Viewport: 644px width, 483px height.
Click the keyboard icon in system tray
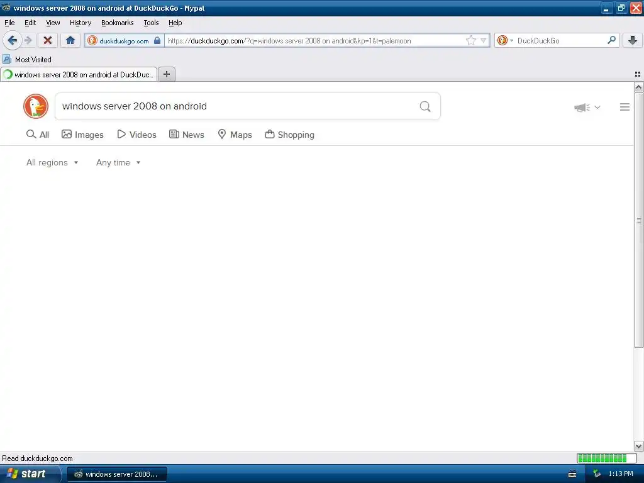[x=572, y=474]
